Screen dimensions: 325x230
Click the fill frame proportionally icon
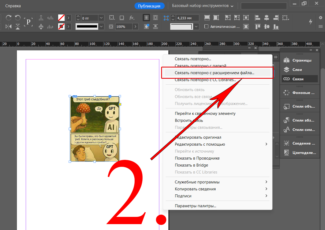coord(207,18)
